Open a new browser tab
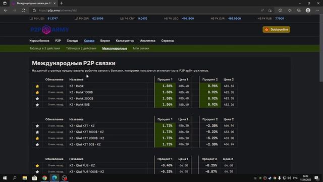Screen dimensions: 323x182 (x=62, y=4)
